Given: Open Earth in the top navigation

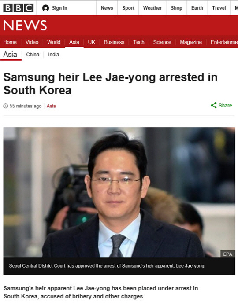Looking at the screenshot, I should point(197,8).
